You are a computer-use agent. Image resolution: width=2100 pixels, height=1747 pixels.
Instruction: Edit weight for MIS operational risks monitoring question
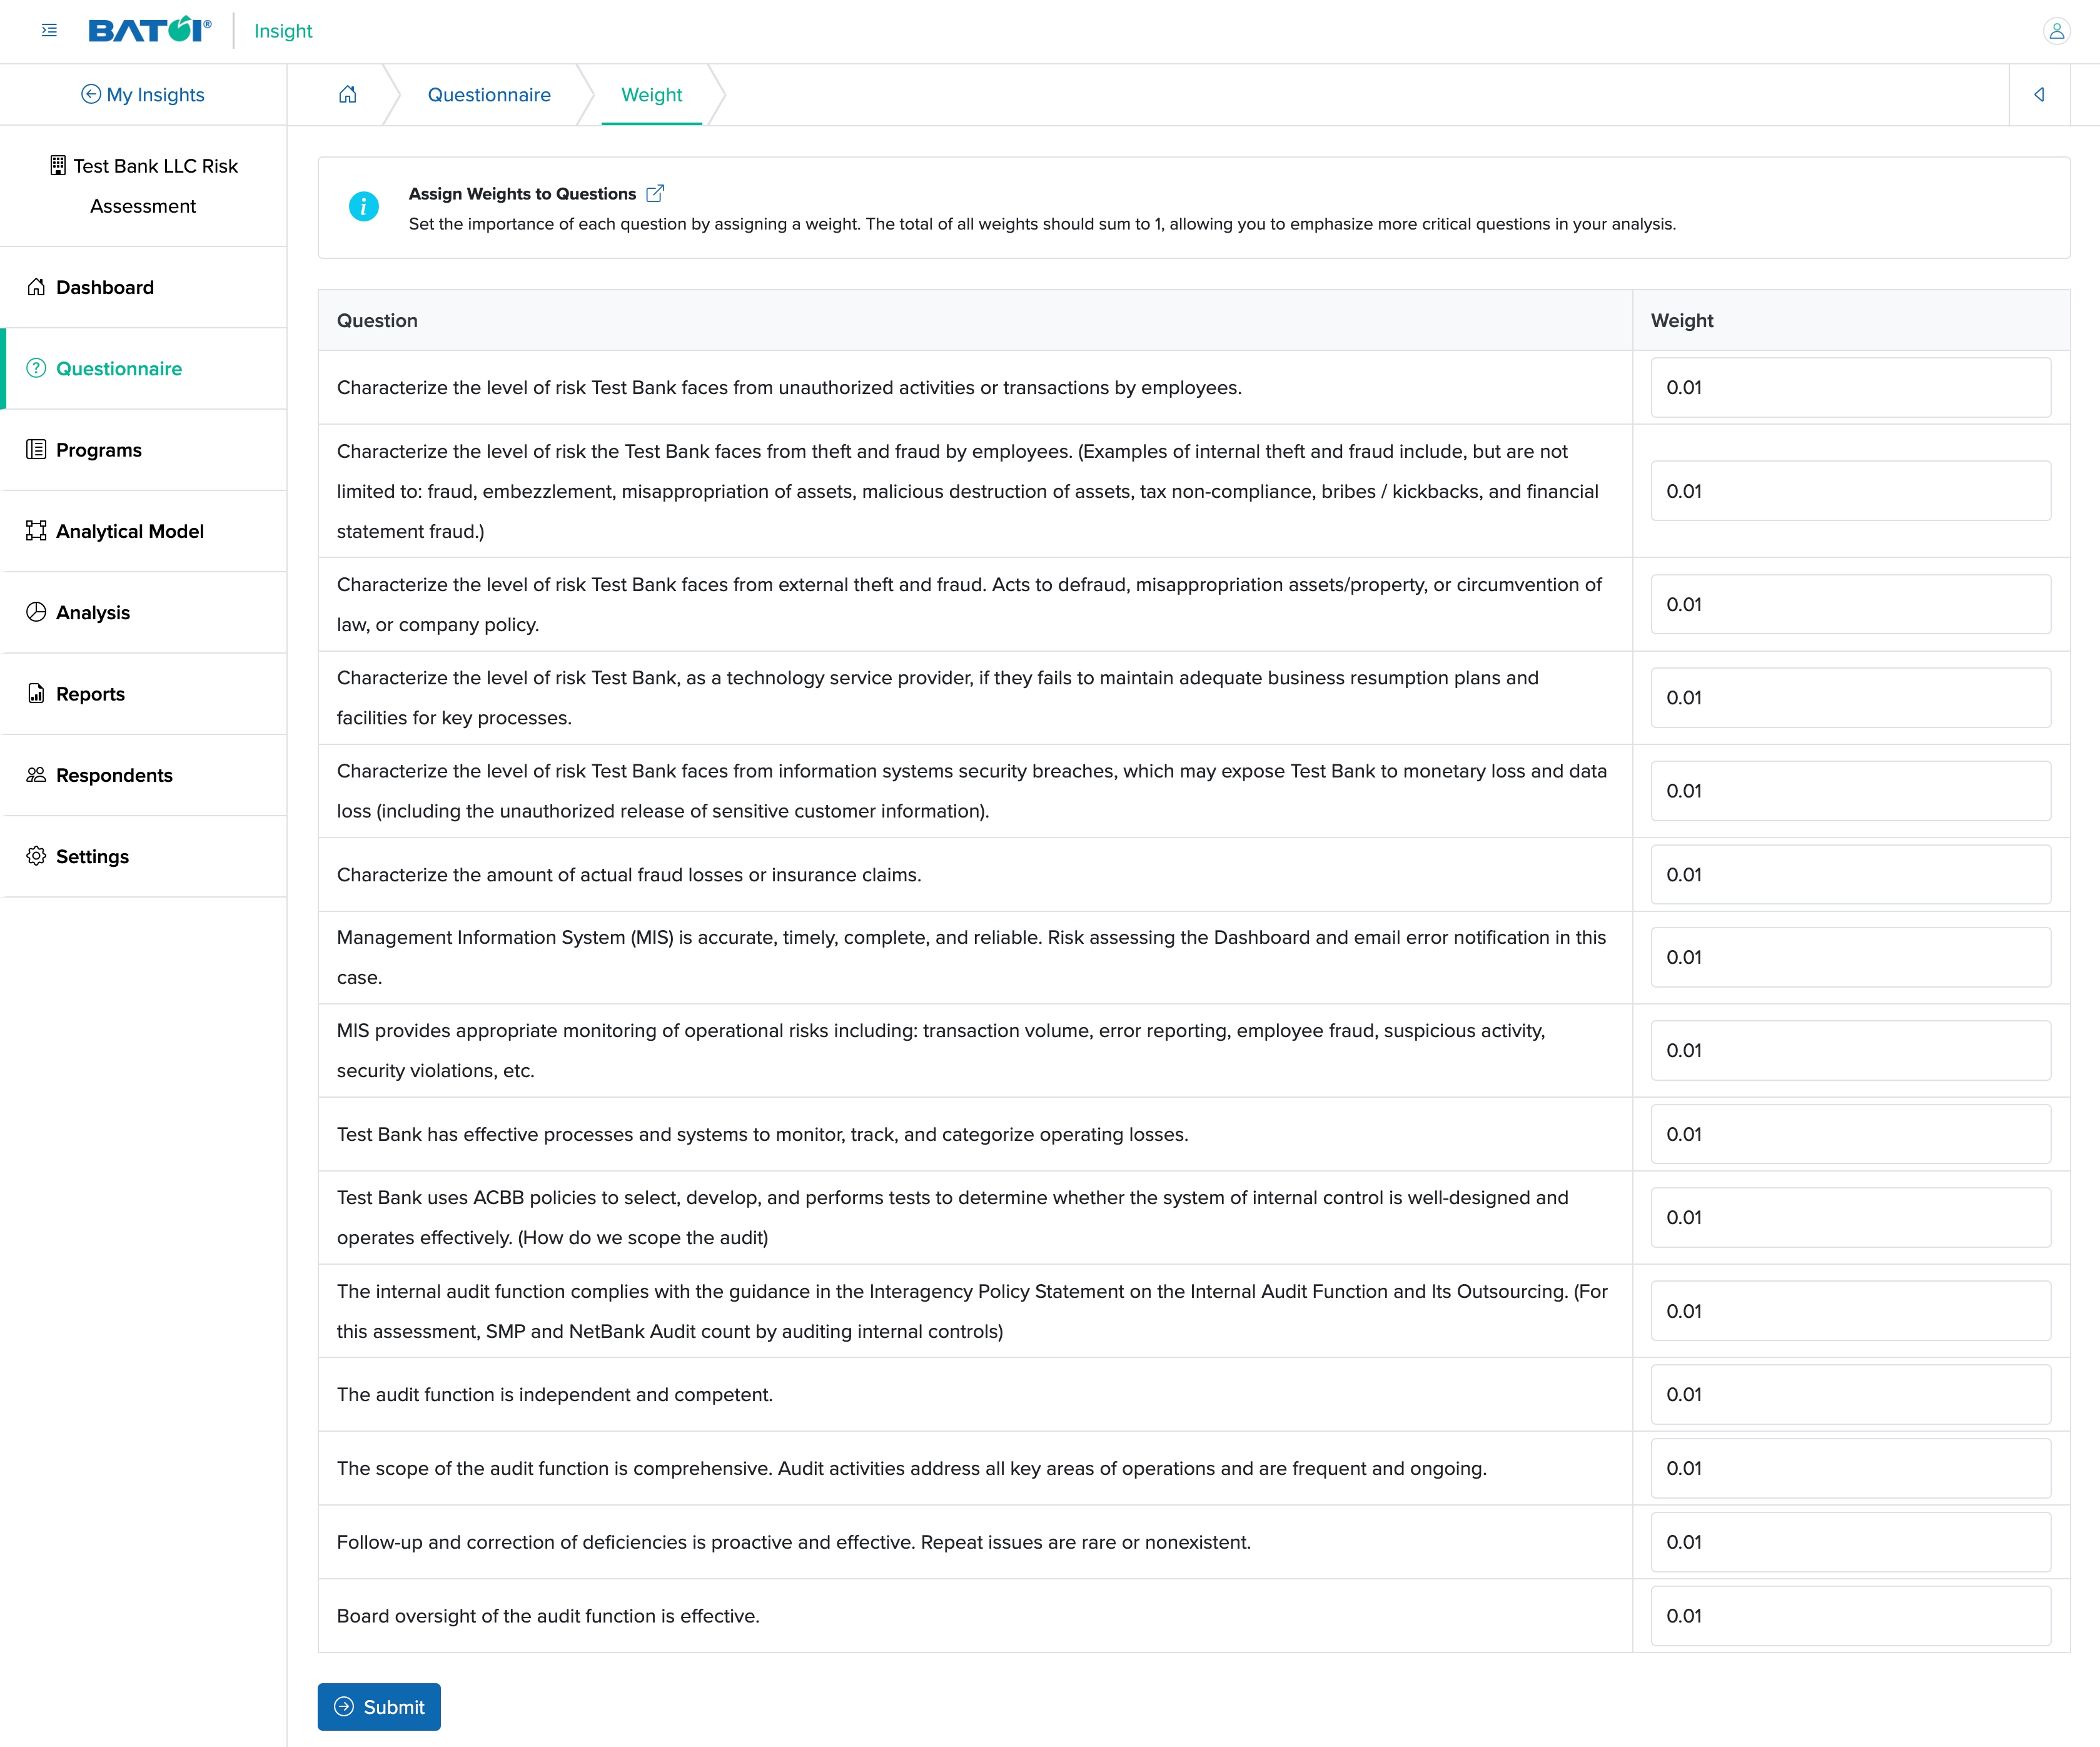(1851, 1050)
